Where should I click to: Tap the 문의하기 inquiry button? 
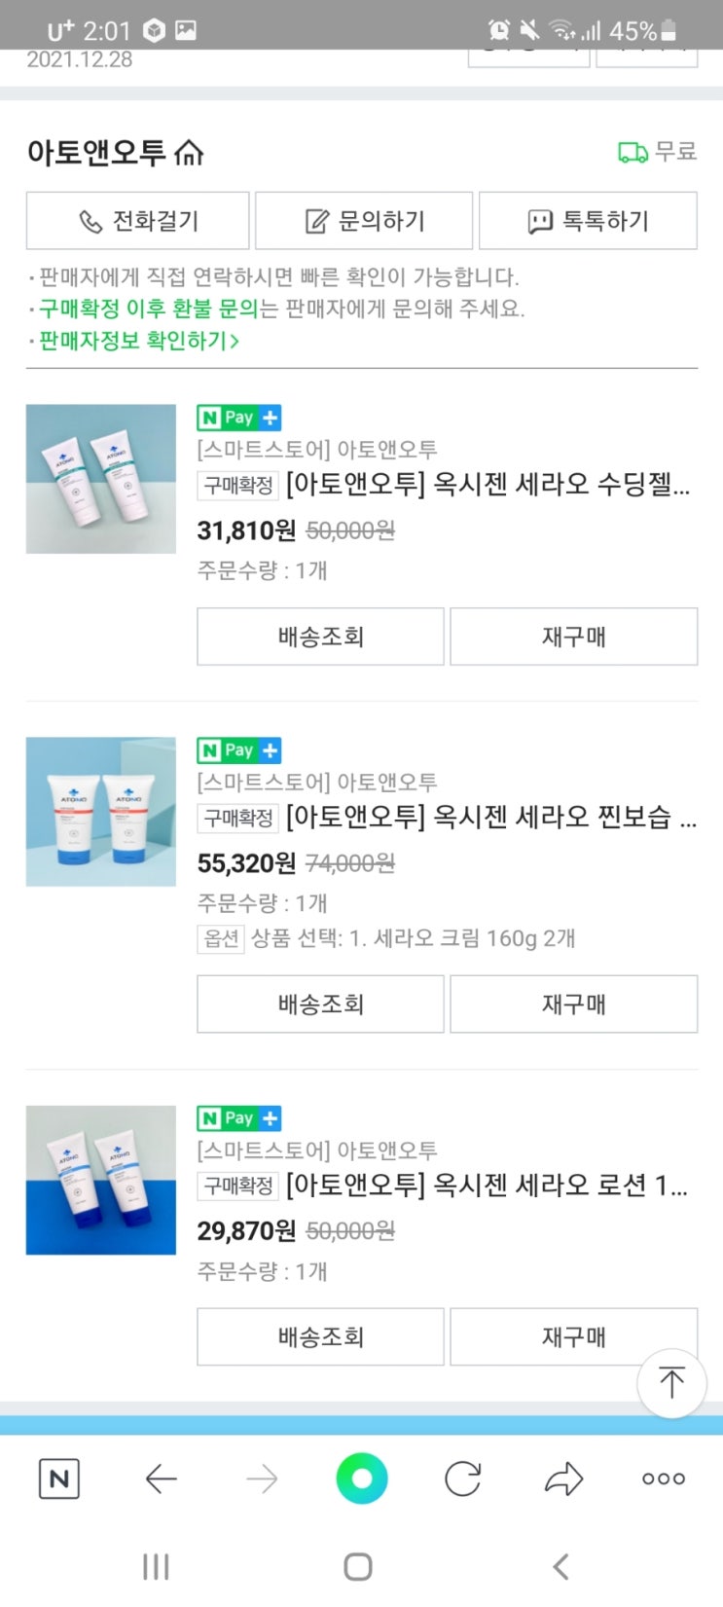point(364,221)
